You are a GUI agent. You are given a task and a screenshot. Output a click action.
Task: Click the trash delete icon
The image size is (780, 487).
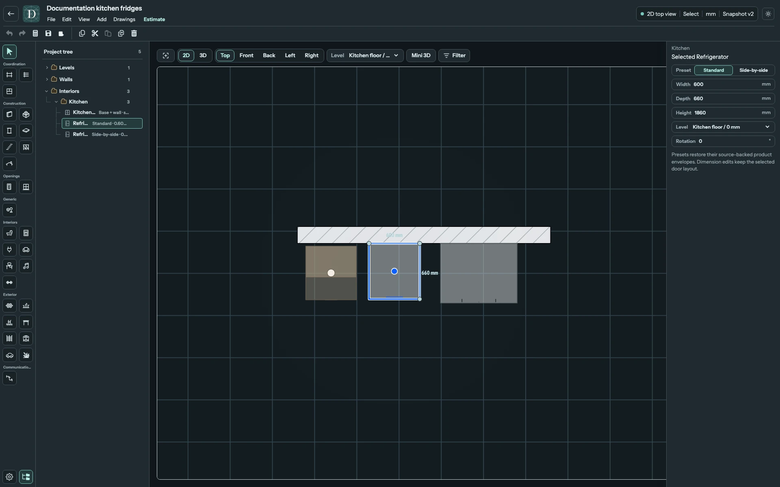(x=134, y=33)
